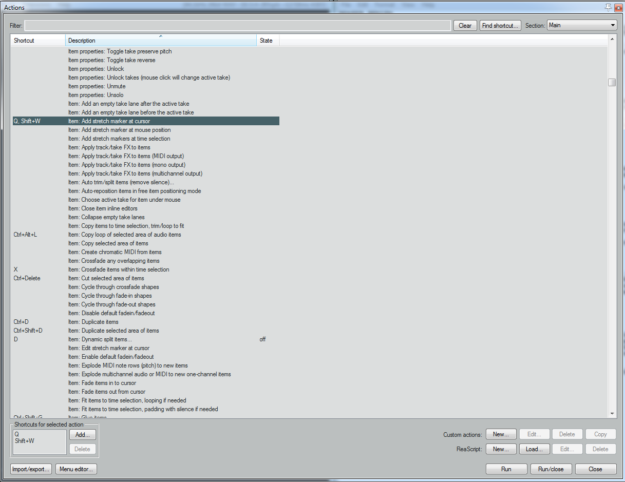This screenshot has width=625, height=482.
Task: Sort the list by the Description column header
Action: click(x=160, y=41)
